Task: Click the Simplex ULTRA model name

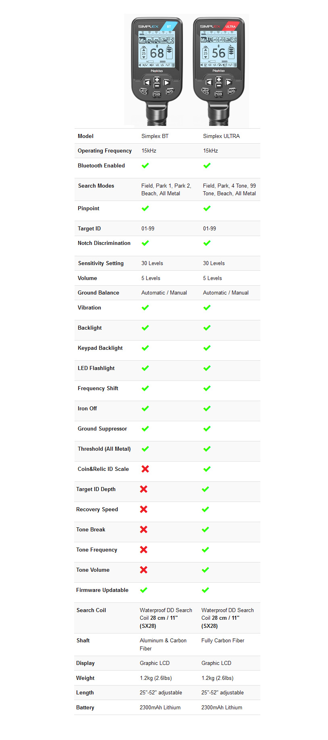Action: click(x=221, y=136)
